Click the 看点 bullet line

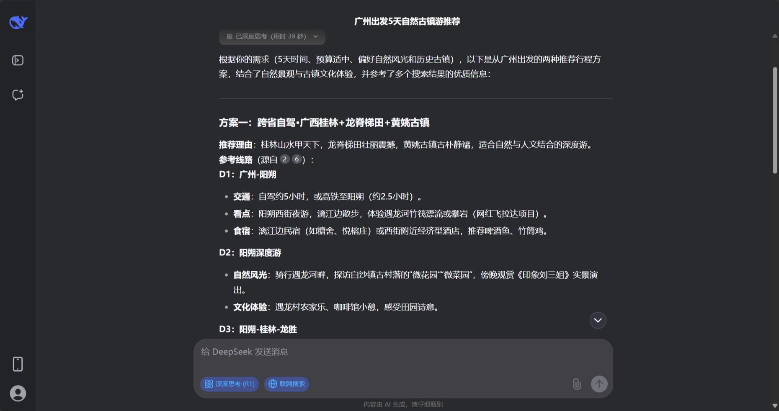pos(390,214)
